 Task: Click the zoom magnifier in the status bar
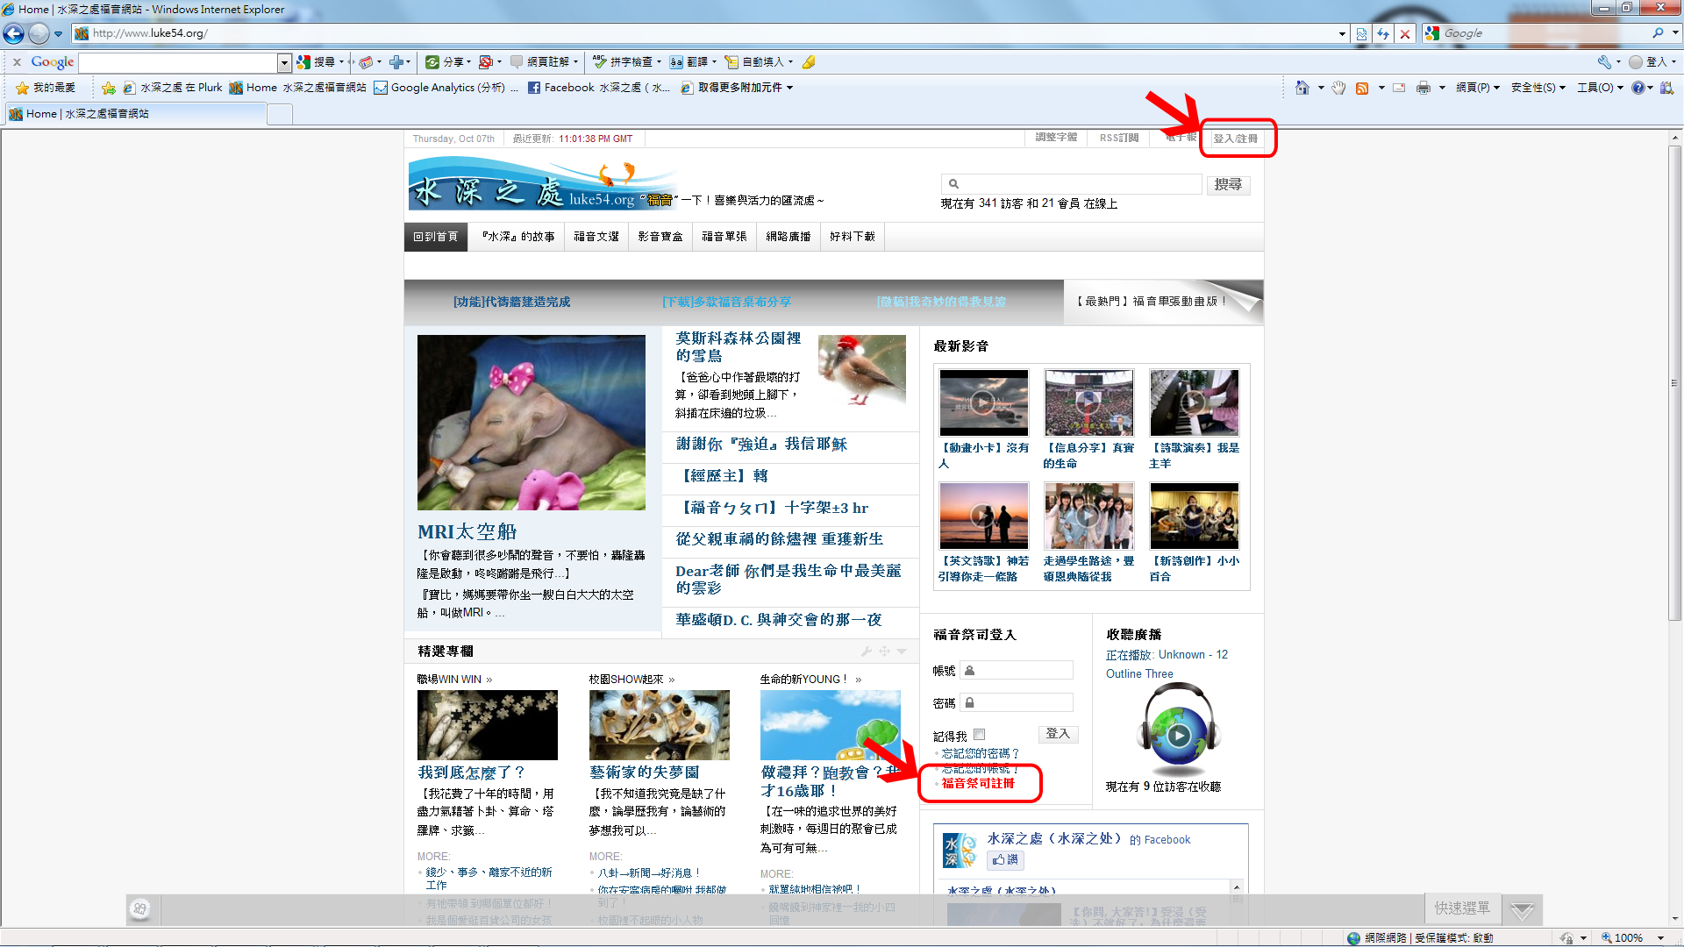[1607, 938]
